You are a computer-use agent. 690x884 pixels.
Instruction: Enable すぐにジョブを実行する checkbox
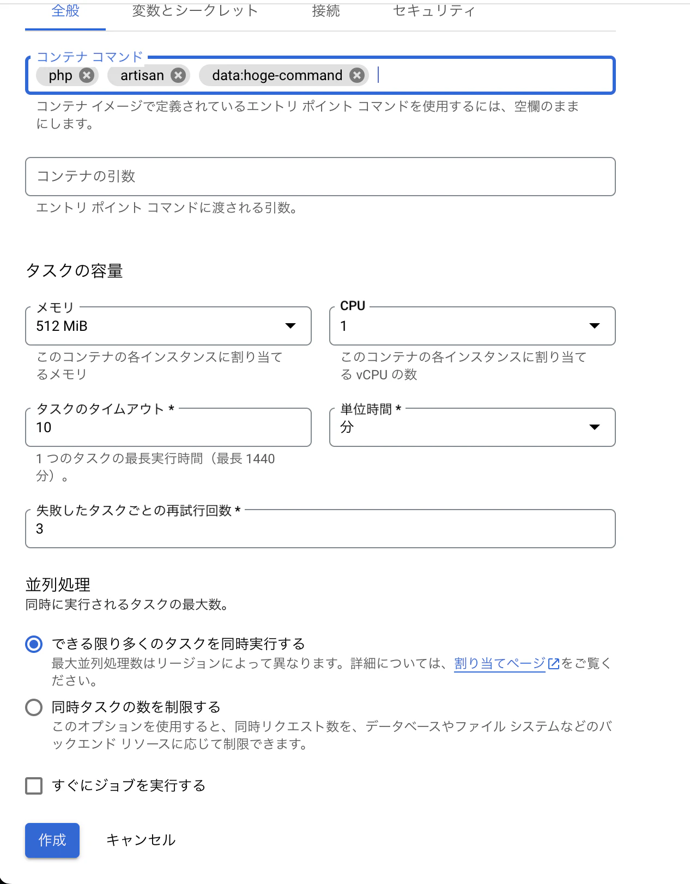tap(34, 786)
